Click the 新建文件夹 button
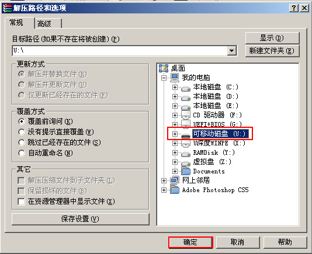This screenshot has height=254, width=312. coord(272,51)
